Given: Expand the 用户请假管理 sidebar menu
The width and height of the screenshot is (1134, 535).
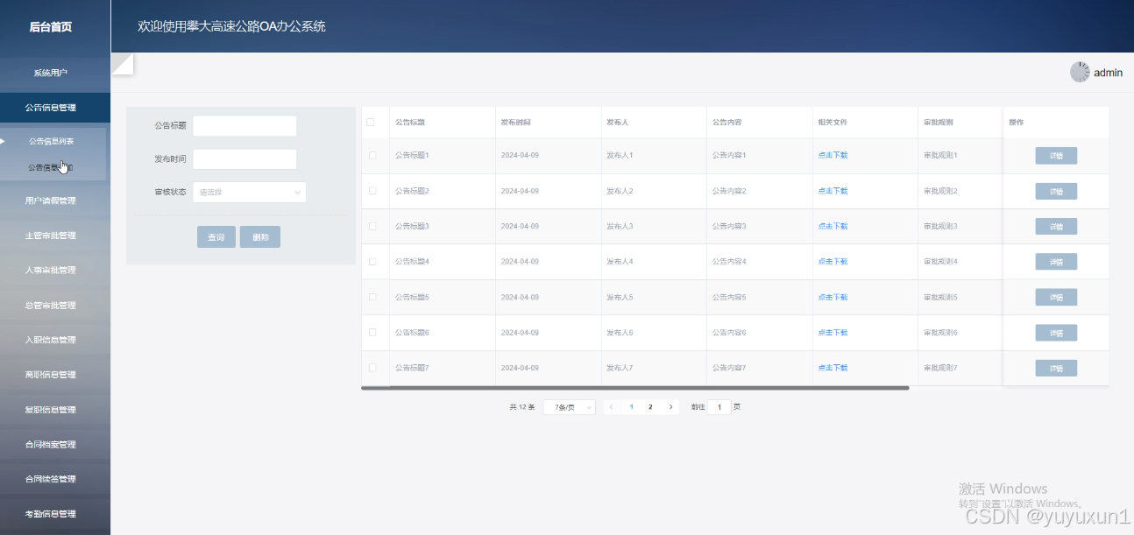Looking at the screenshot, I should point(51,201).
